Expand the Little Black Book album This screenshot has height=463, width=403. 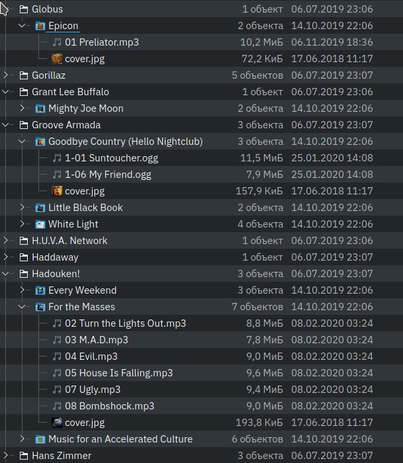click(x=22, y=207)
